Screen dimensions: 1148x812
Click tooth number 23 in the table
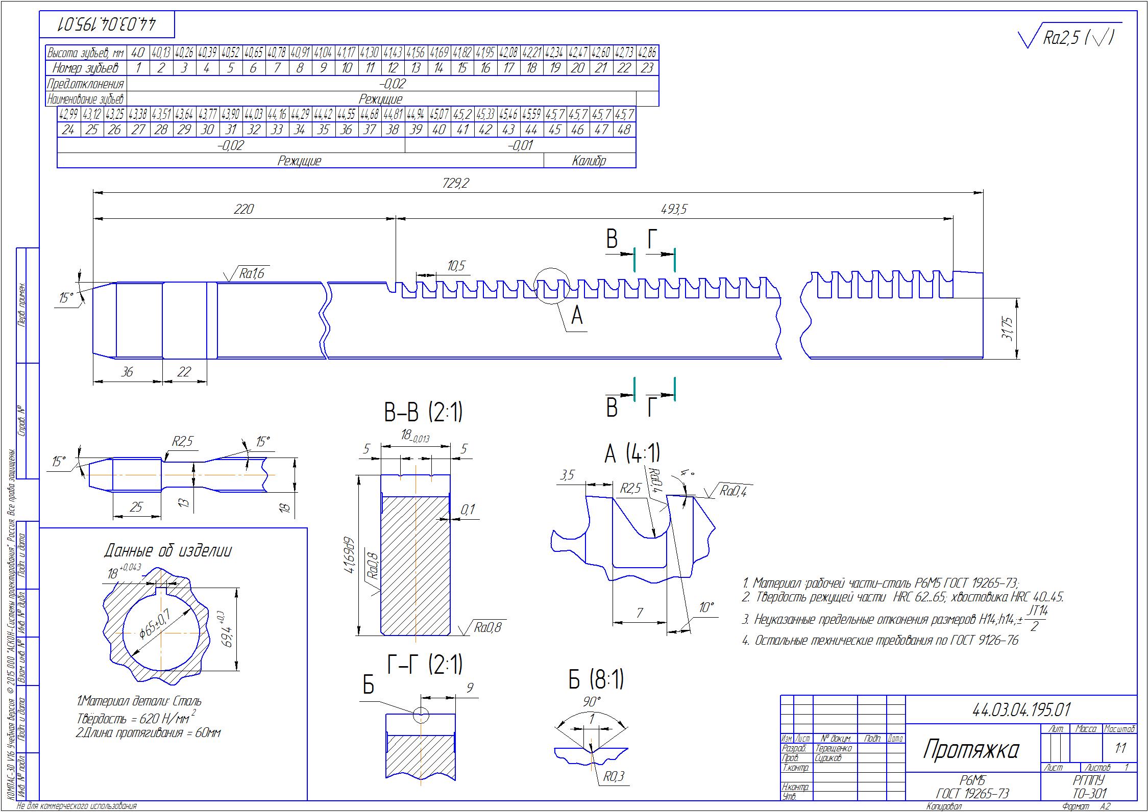point(647,68)
